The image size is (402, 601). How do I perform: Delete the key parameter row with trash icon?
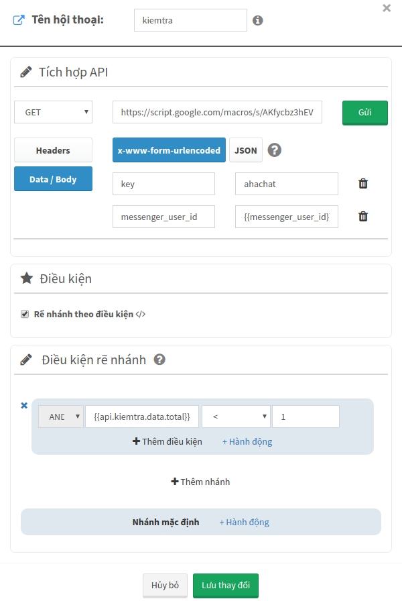click(363, 184)
